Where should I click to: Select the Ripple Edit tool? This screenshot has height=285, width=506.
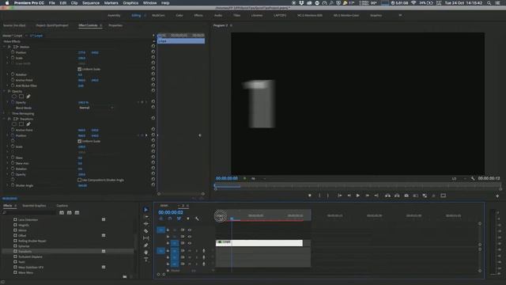coord(146,223)
